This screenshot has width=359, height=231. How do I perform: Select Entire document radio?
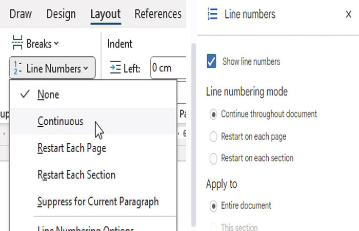(x=213, y=206)
